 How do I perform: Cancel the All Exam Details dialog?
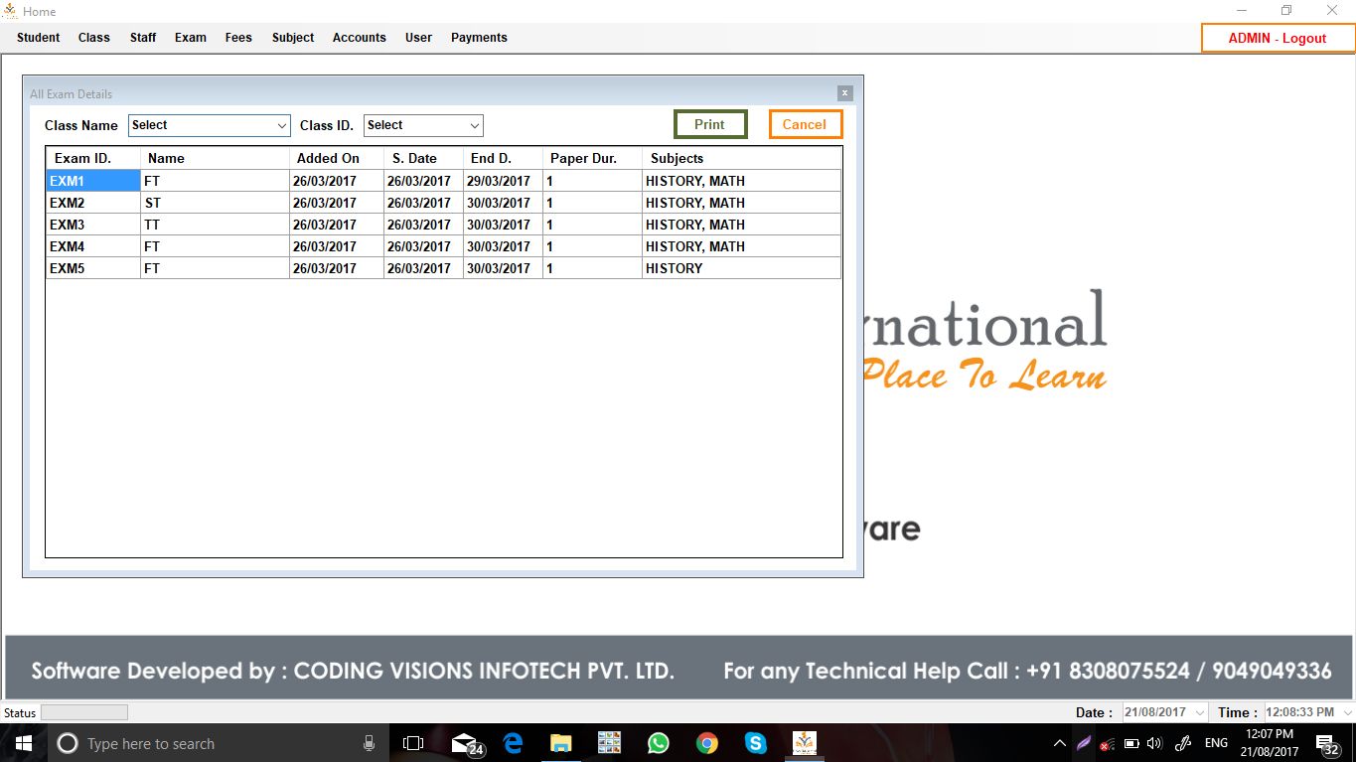pyautogui.click(x=805, y=124)
